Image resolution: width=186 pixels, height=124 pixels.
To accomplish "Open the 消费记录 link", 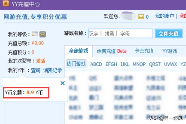I will [53, 70].
